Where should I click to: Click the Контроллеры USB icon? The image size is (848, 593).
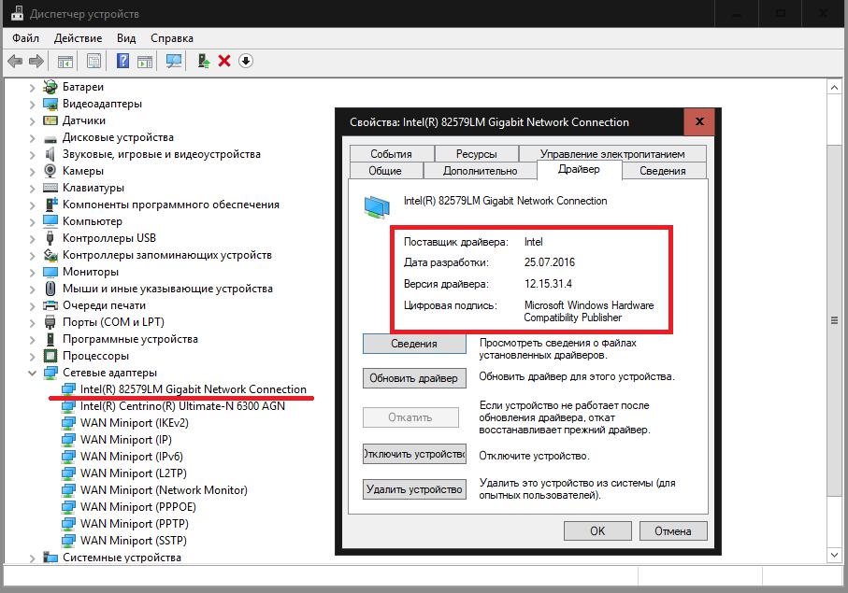pos(50,237)
